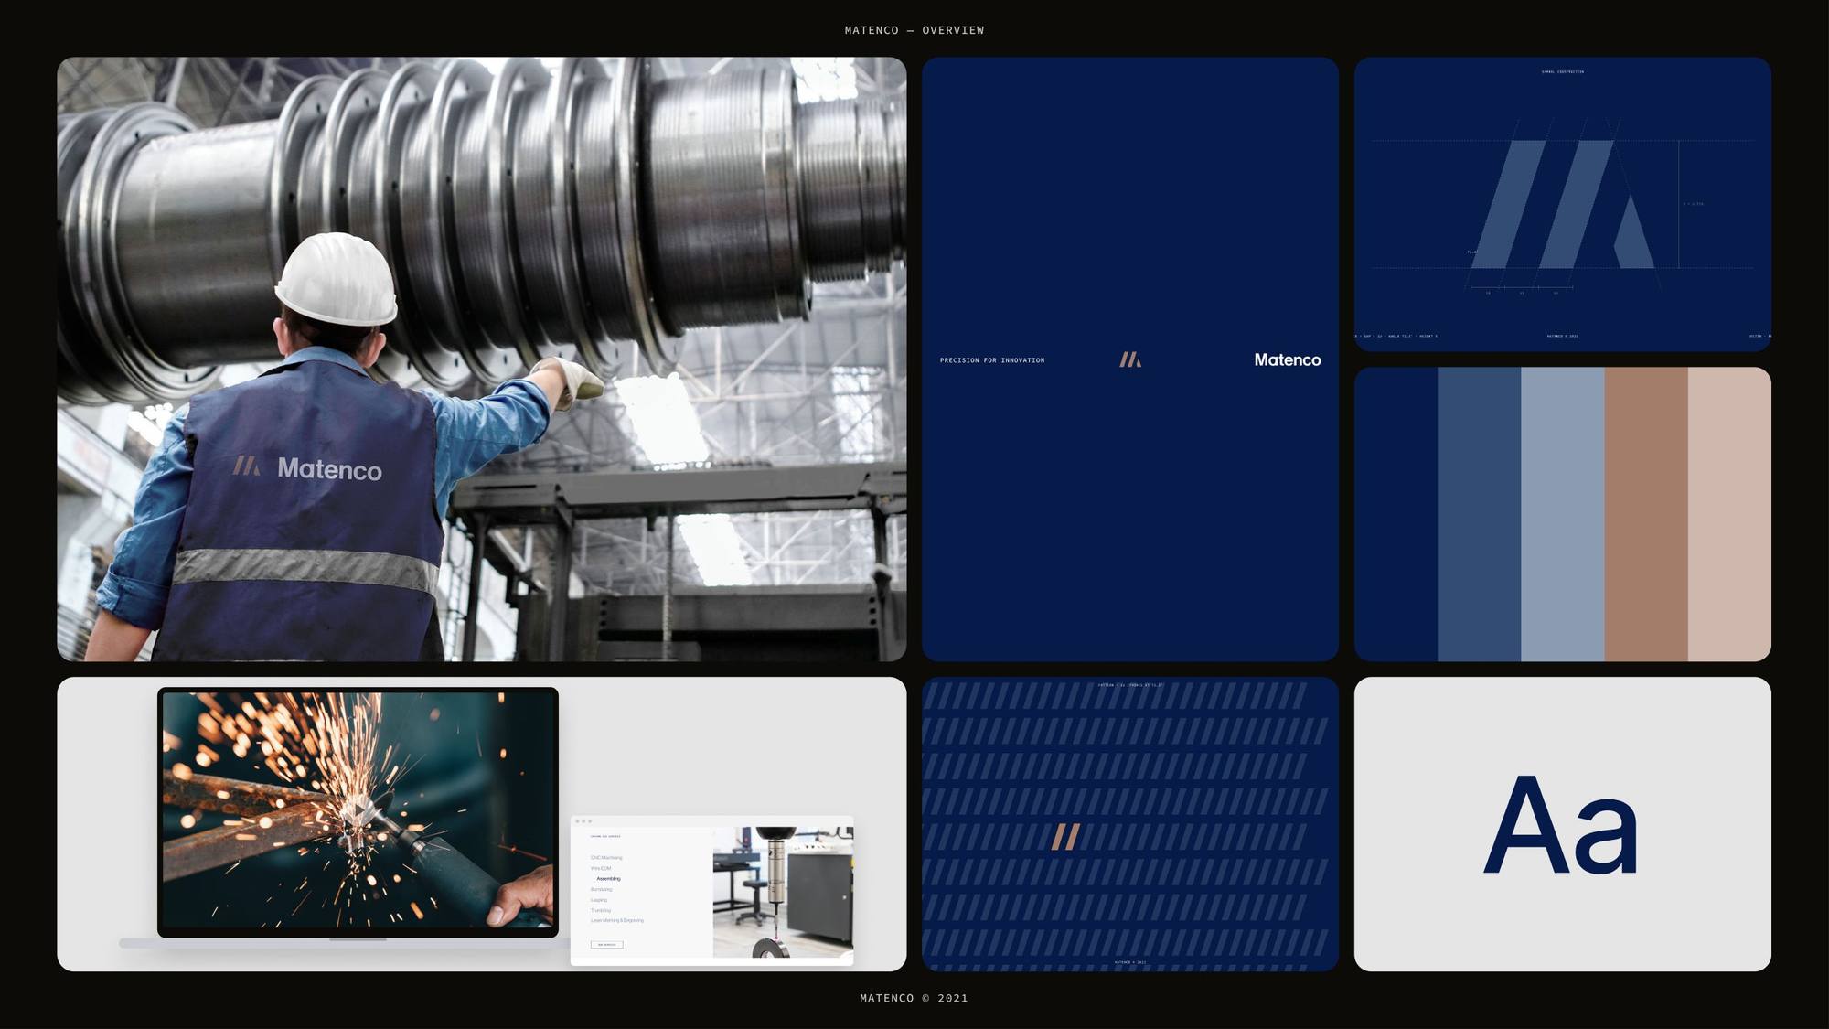Viewport: 1829px width, 1029px height.
Task: Click the measuring probe photo in website mockup
Action: tap(783, 892)
